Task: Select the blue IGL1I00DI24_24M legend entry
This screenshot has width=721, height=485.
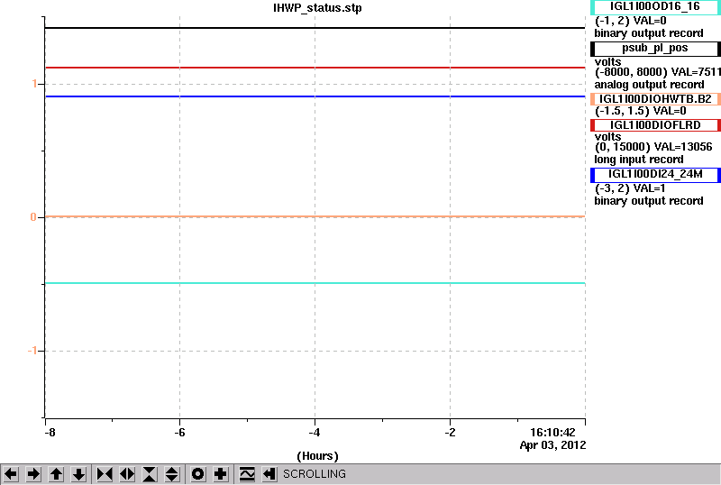Action: tap(655, 174)
